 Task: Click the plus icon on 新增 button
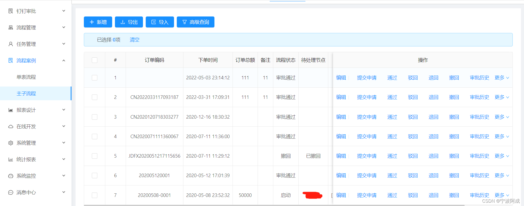(92, 22)
